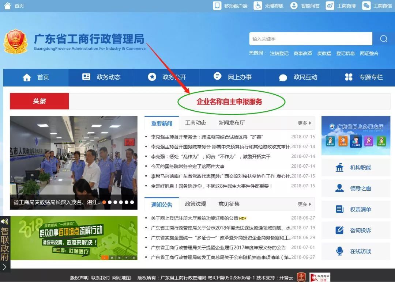Click the 注销登记 hot search keyword

pos(279,53)
